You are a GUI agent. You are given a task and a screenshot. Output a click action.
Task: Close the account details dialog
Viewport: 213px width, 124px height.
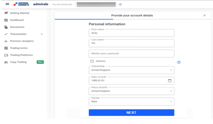pyautogui.click(x=204, y=16)
